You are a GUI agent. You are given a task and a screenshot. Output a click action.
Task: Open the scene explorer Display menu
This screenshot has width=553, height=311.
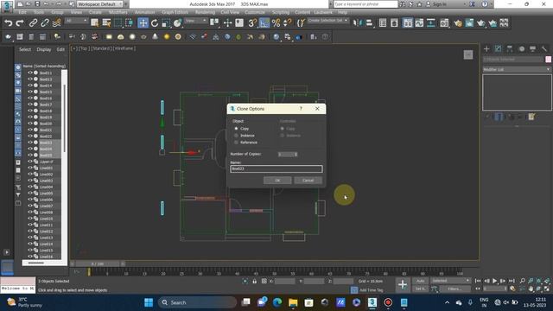click(x=44, y=49)
